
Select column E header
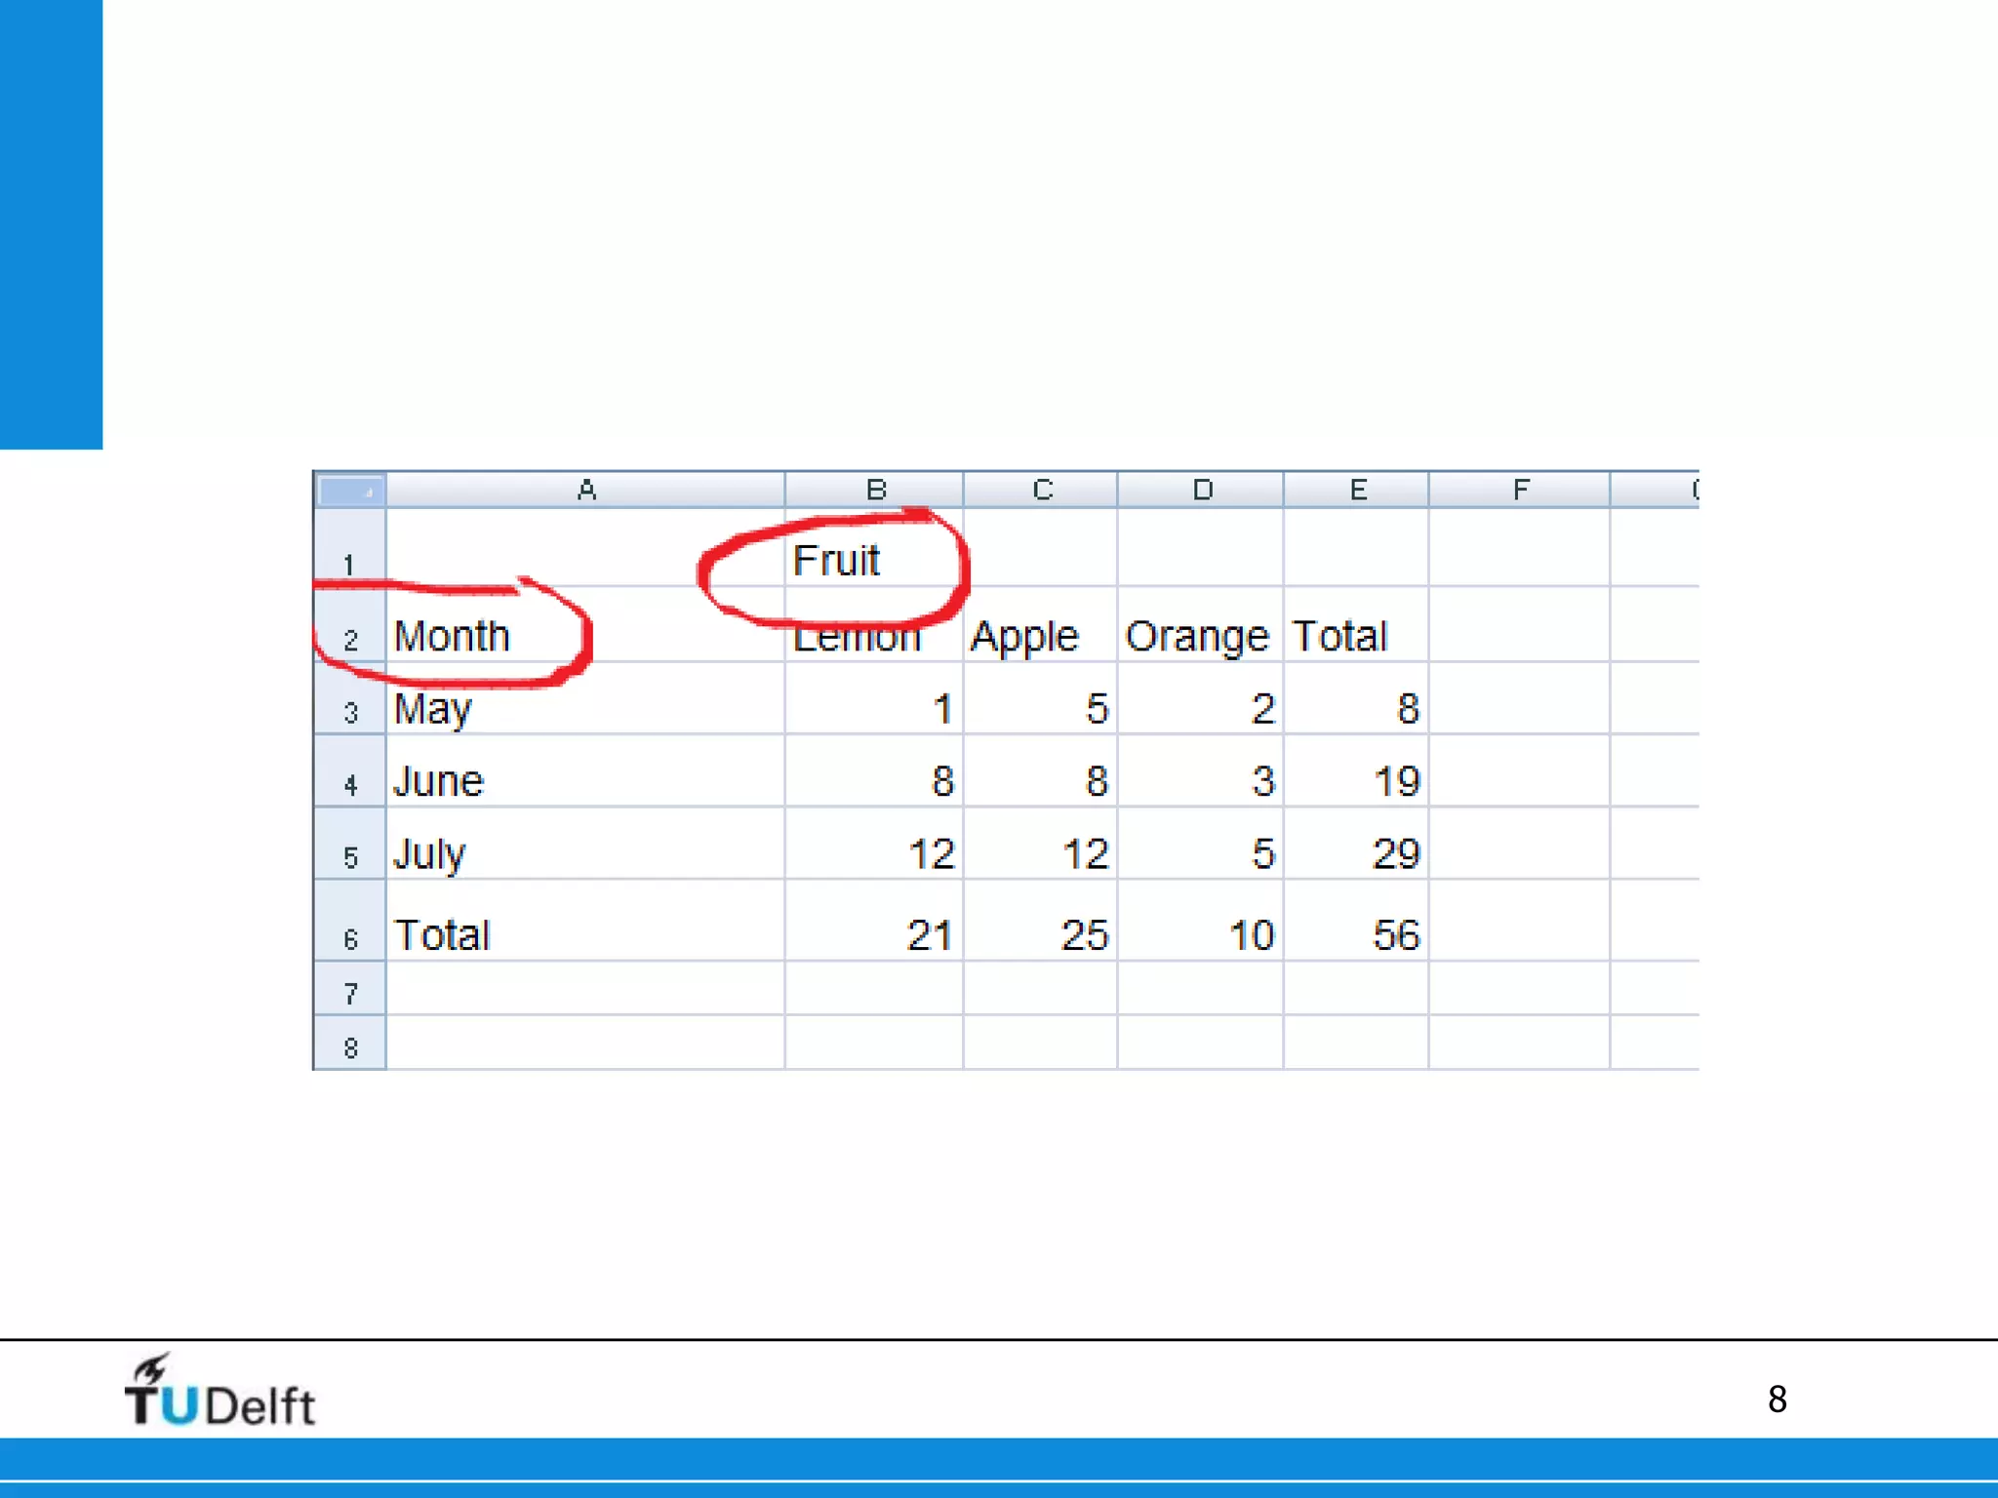(1357, 491)
